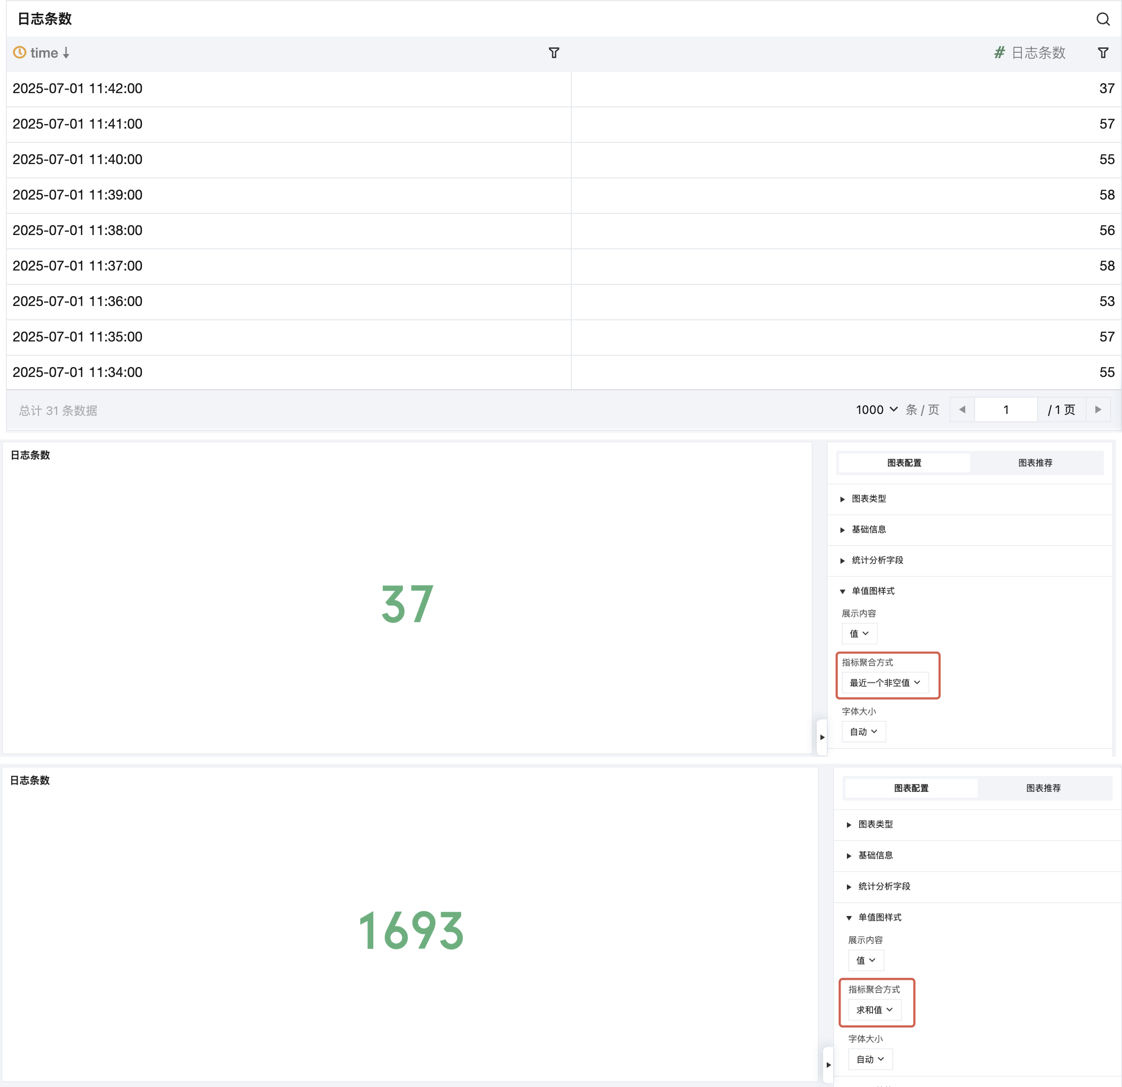1122x1087 pixels.
Task: Expand 图表类型 section in upper panel
Action: click(x=869, y=499)
